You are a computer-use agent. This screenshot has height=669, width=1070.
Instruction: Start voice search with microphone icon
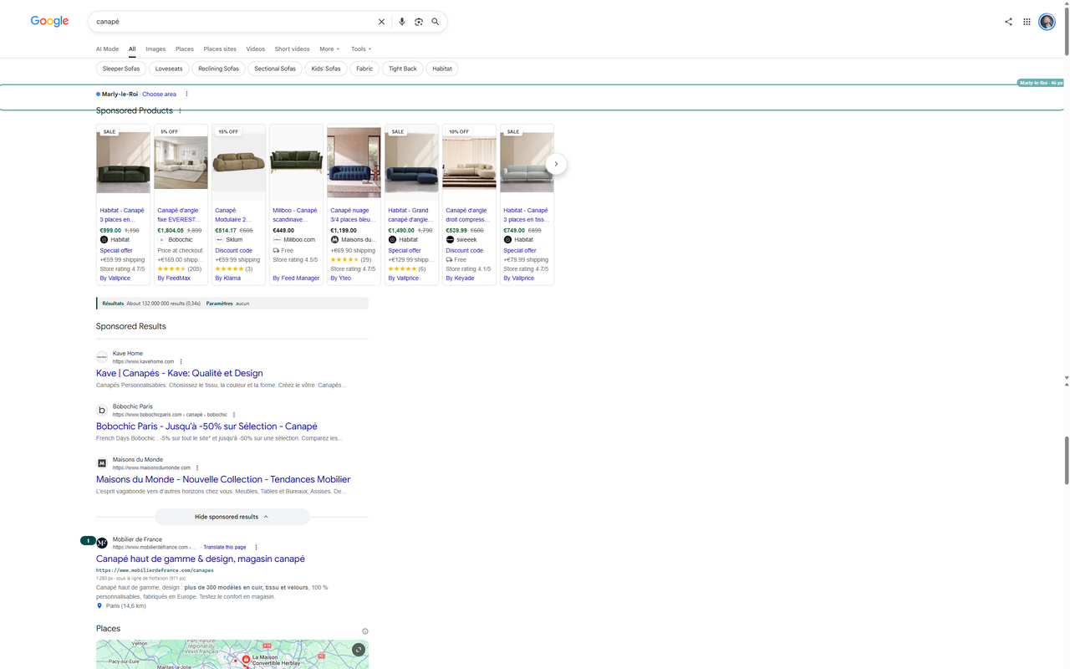coord(402,22)
